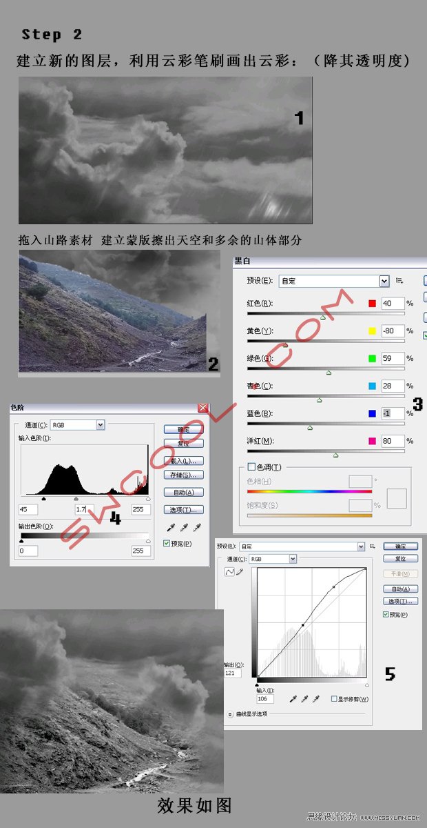Image resolution: width=427 pixels, height=828 pixels.
Task: Open preset options menu icon in Black & White dialog
Action: [399, 281]
